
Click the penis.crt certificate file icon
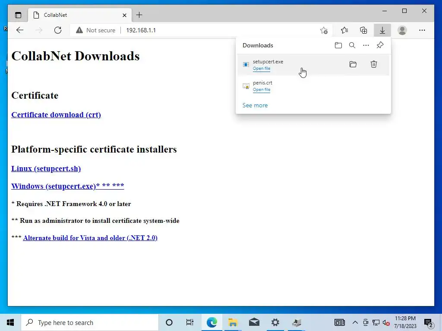246,86
